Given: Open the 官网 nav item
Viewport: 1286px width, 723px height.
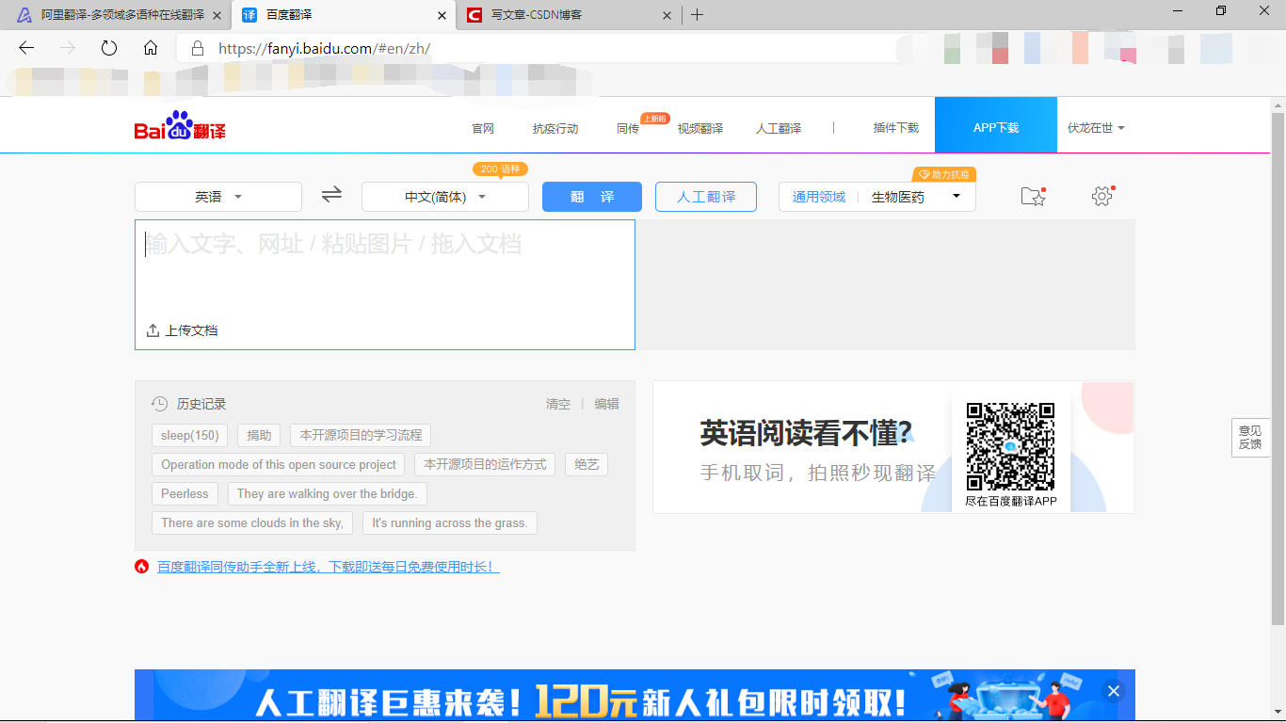Looking at the screenshot, I should [x=483, y=128].
